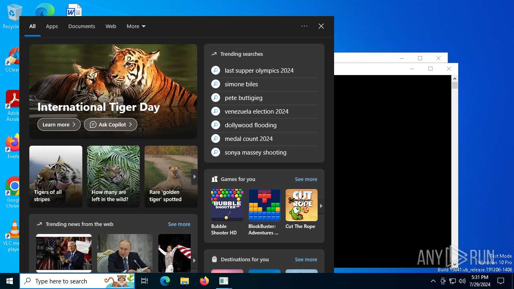The image size is (514, 289).
Task: Open the Bubble Shooter HD game
Action: (227, 212)
